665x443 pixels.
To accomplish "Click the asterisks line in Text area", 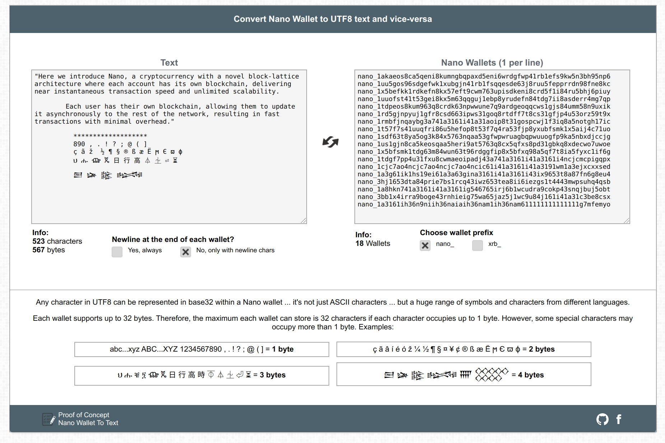I will point(110,136).
